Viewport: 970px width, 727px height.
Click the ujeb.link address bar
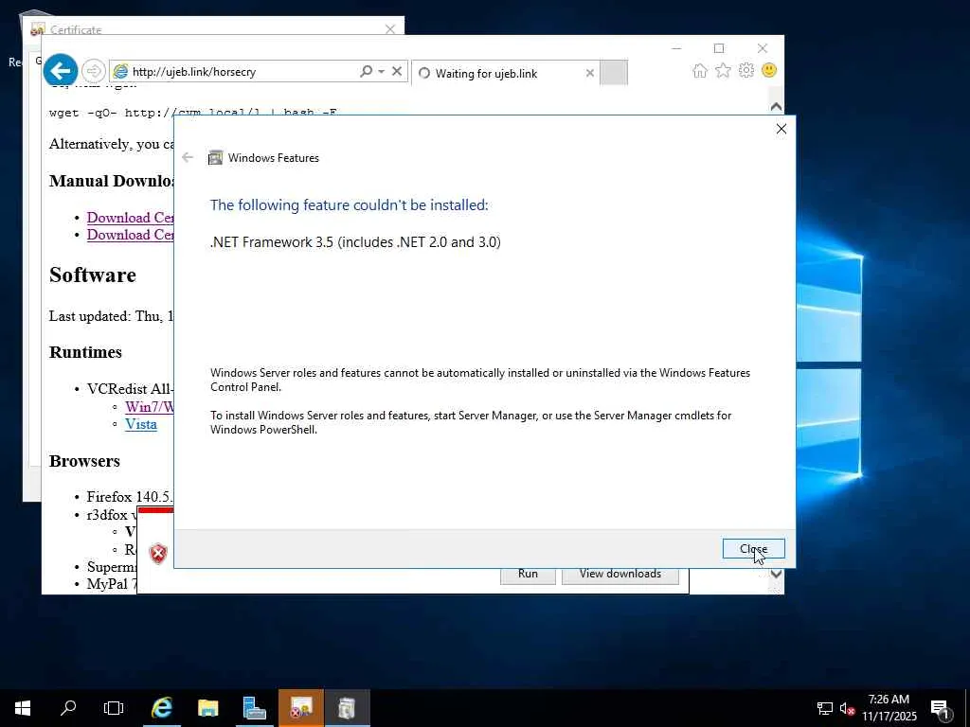tap(235, 72)
